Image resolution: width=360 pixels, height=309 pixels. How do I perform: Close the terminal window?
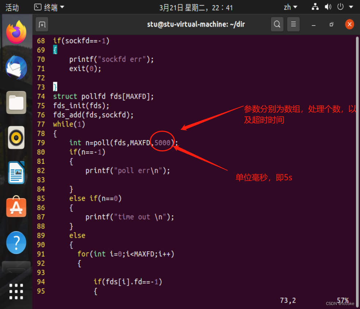(x=349, y=24)
